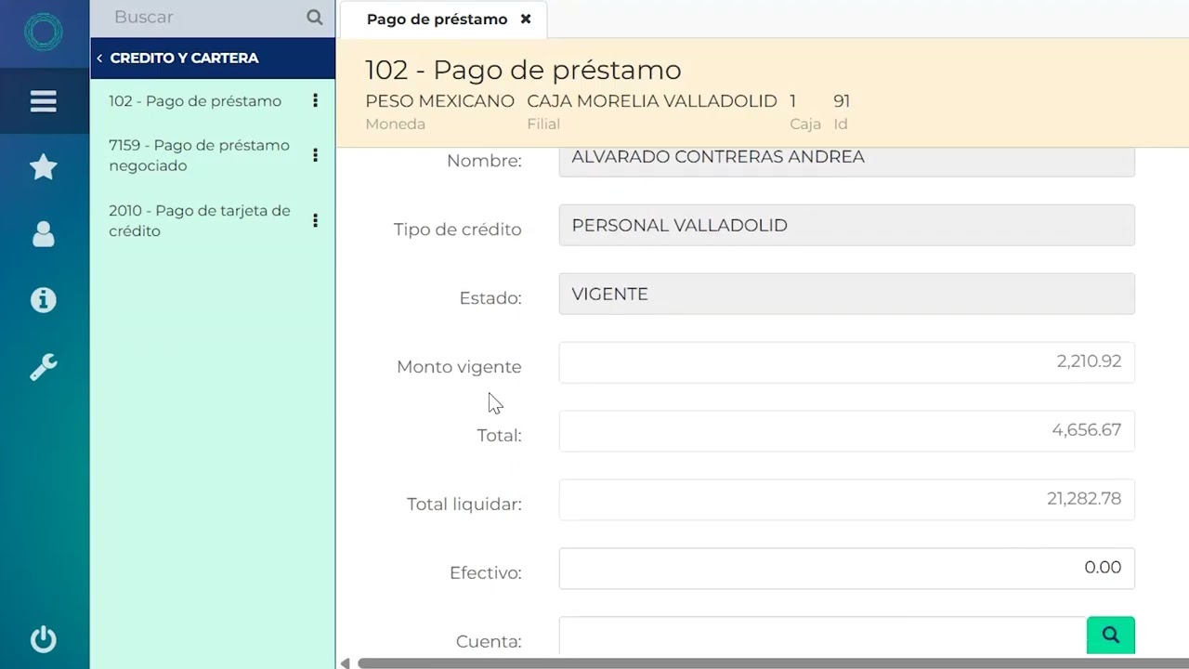
Task: Open the kebab menu for 7159 - Pago de préstamo negociado
Action: coord(315,155)
